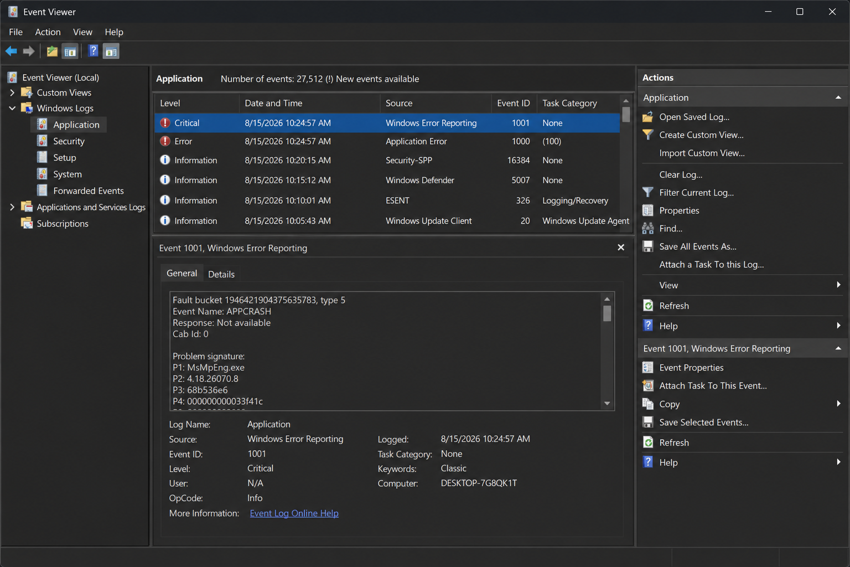850x567 pixels.
Task: Click the down arrow of the event description scrollbar
Action: (607, 404)
